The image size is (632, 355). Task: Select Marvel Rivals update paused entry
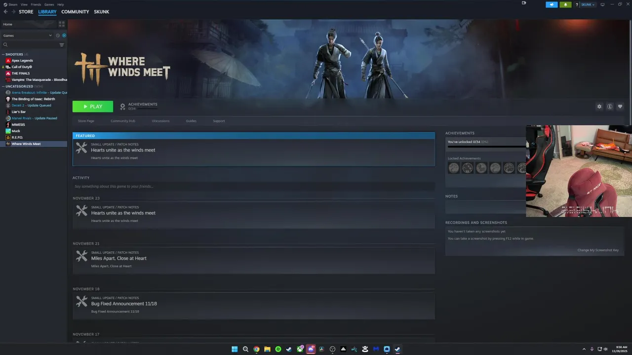coord(34,118)
